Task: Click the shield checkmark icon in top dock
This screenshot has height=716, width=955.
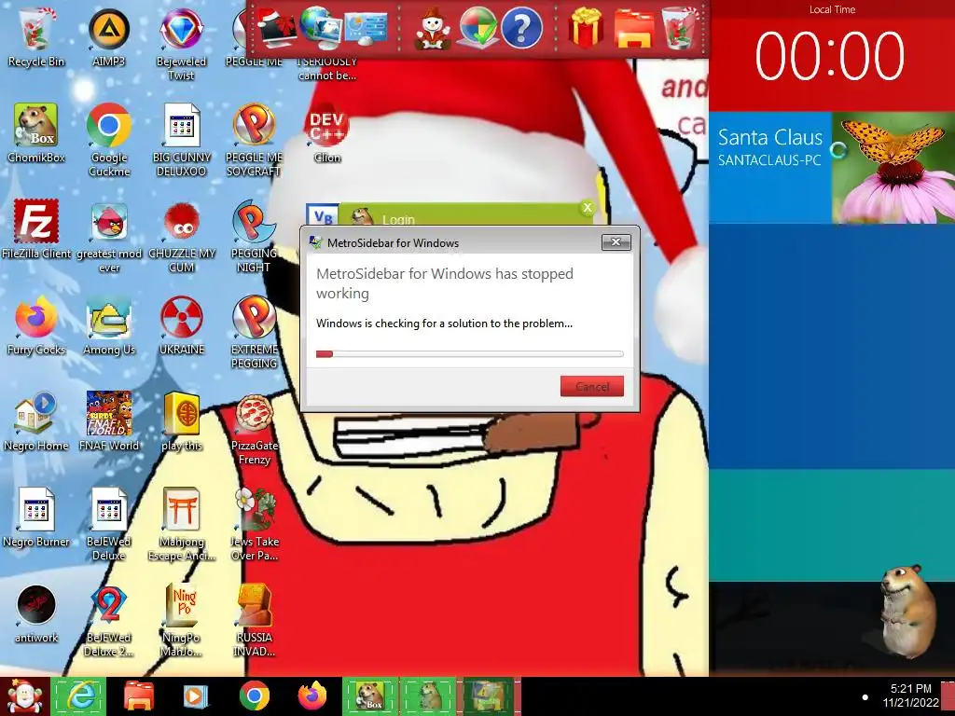Action: point(477,28)
